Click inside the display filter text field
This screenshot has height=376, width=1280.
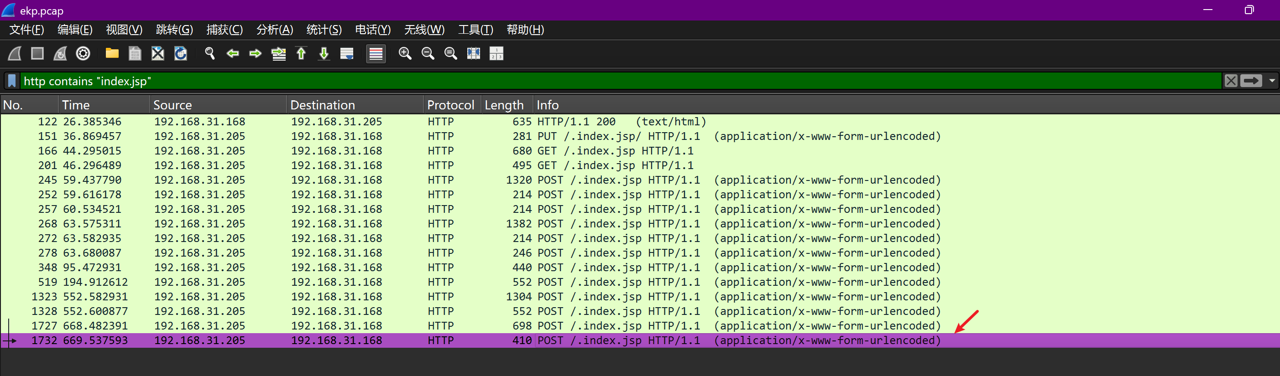(596, 81)
